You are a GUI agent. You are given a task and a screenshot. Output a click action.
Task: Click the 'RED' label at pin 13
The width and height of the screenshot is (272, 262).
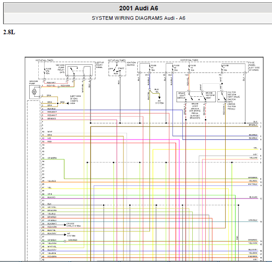[x=50, y=142]
